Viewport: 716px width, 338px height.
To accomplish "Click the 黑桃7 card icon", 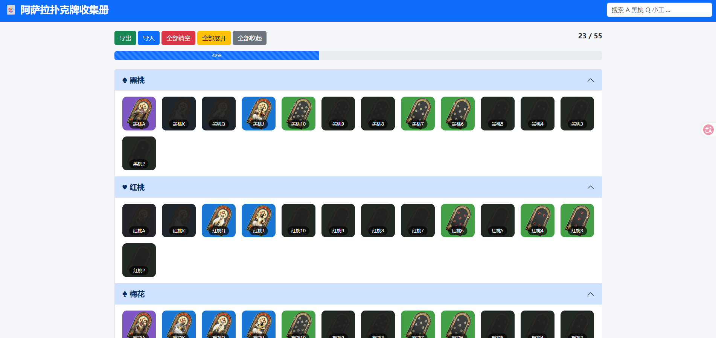I will tap(418, 114).
